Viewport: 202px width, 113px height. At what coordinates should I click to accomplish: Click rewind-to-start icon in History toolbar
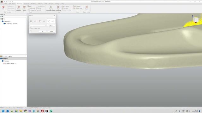click(9, 56)
